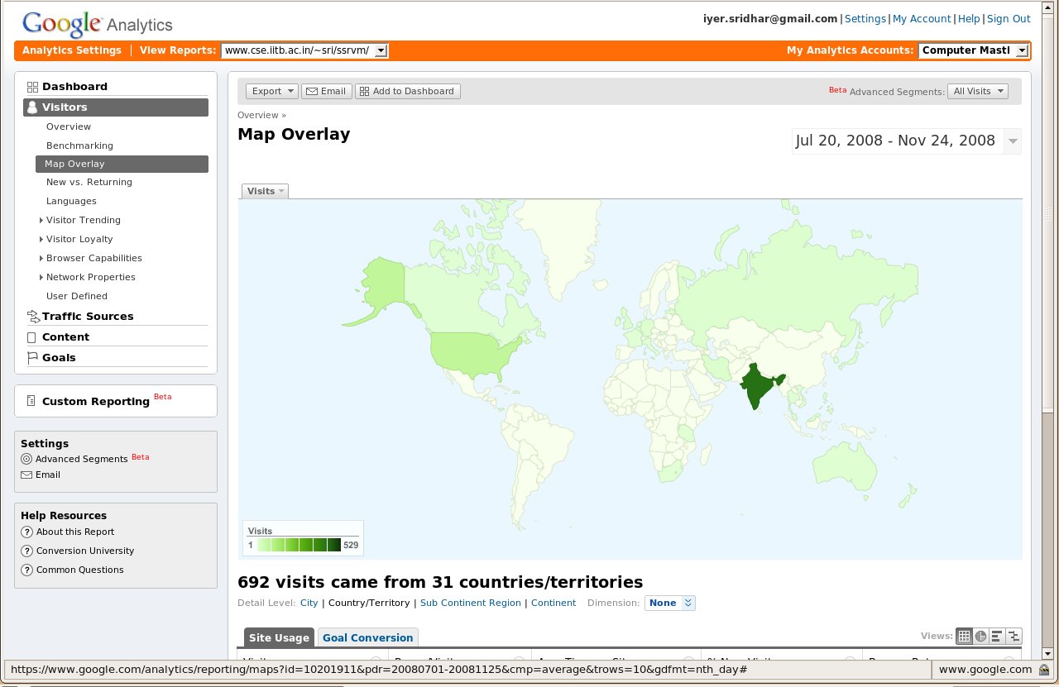The height and width of the screenshot is (687, 1059).
Task: Click Analytics Settings link
Action: point(72,50)
